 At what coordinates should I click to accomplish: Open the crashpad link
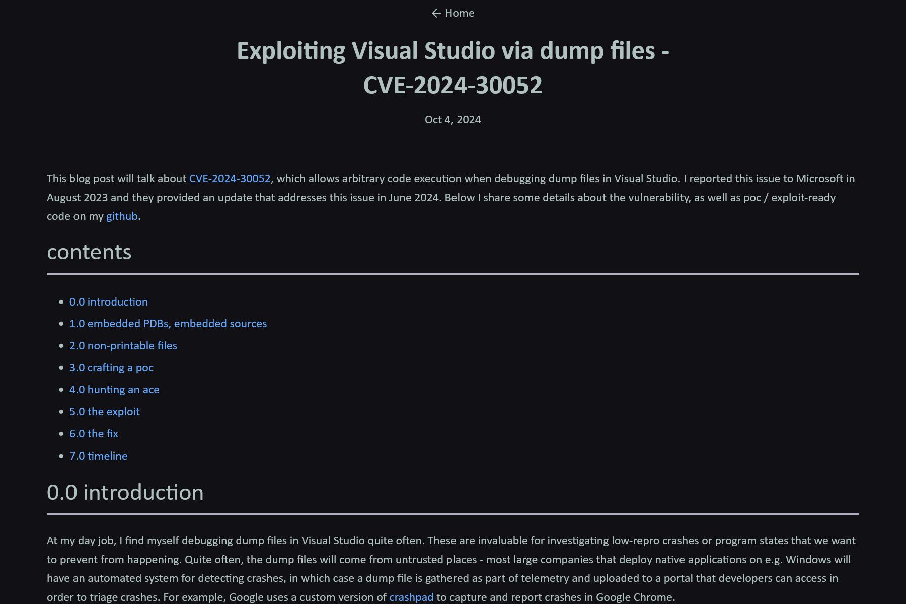[411, 597]
